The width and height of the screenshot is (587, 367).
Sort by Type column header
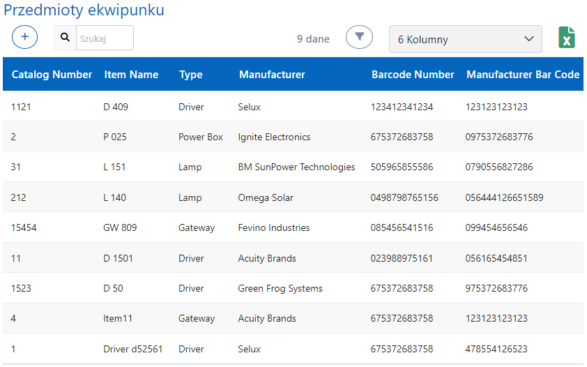click(x=190, y=75)
